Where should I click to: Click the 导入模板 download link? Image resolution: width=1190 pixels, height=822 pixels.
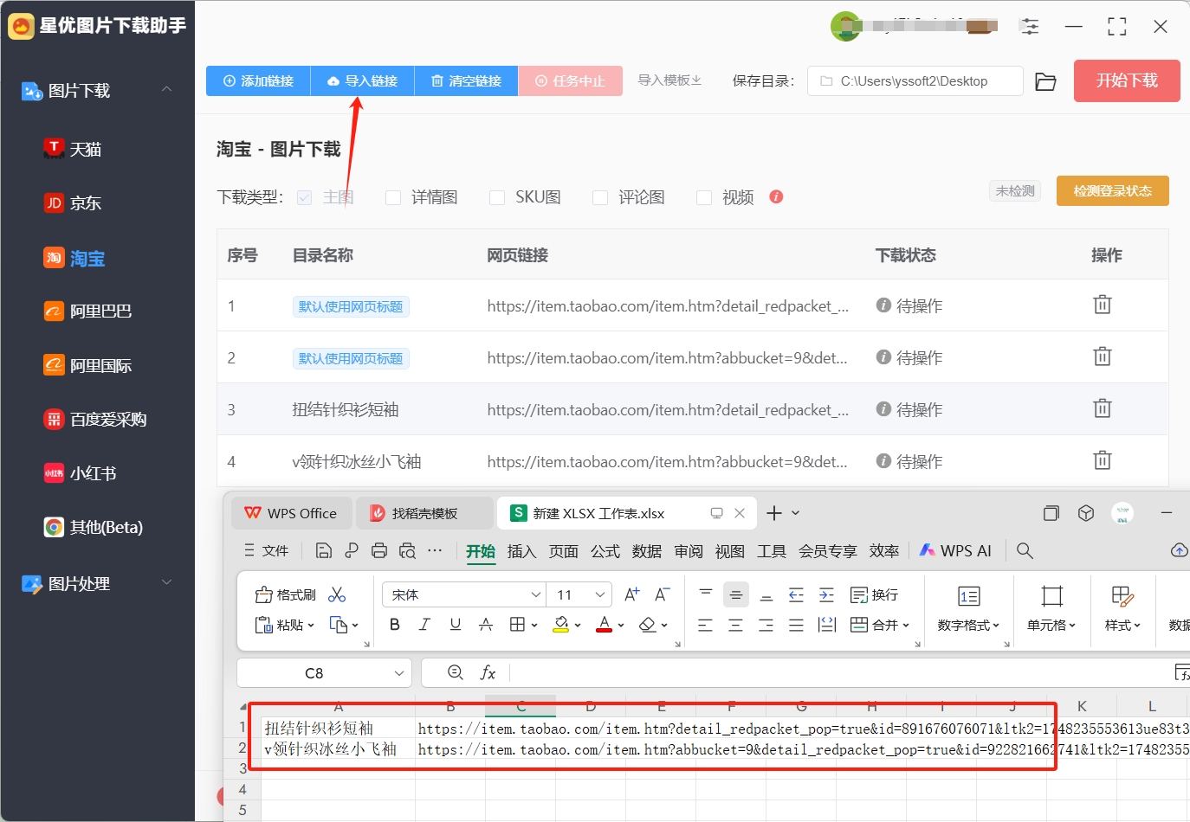(669, 80)
